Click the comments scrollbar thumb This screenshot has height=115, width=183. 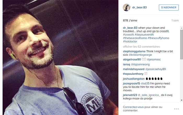click(181, 45)
